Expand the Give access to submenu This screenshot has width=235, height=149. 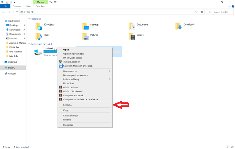coord(110,71)
